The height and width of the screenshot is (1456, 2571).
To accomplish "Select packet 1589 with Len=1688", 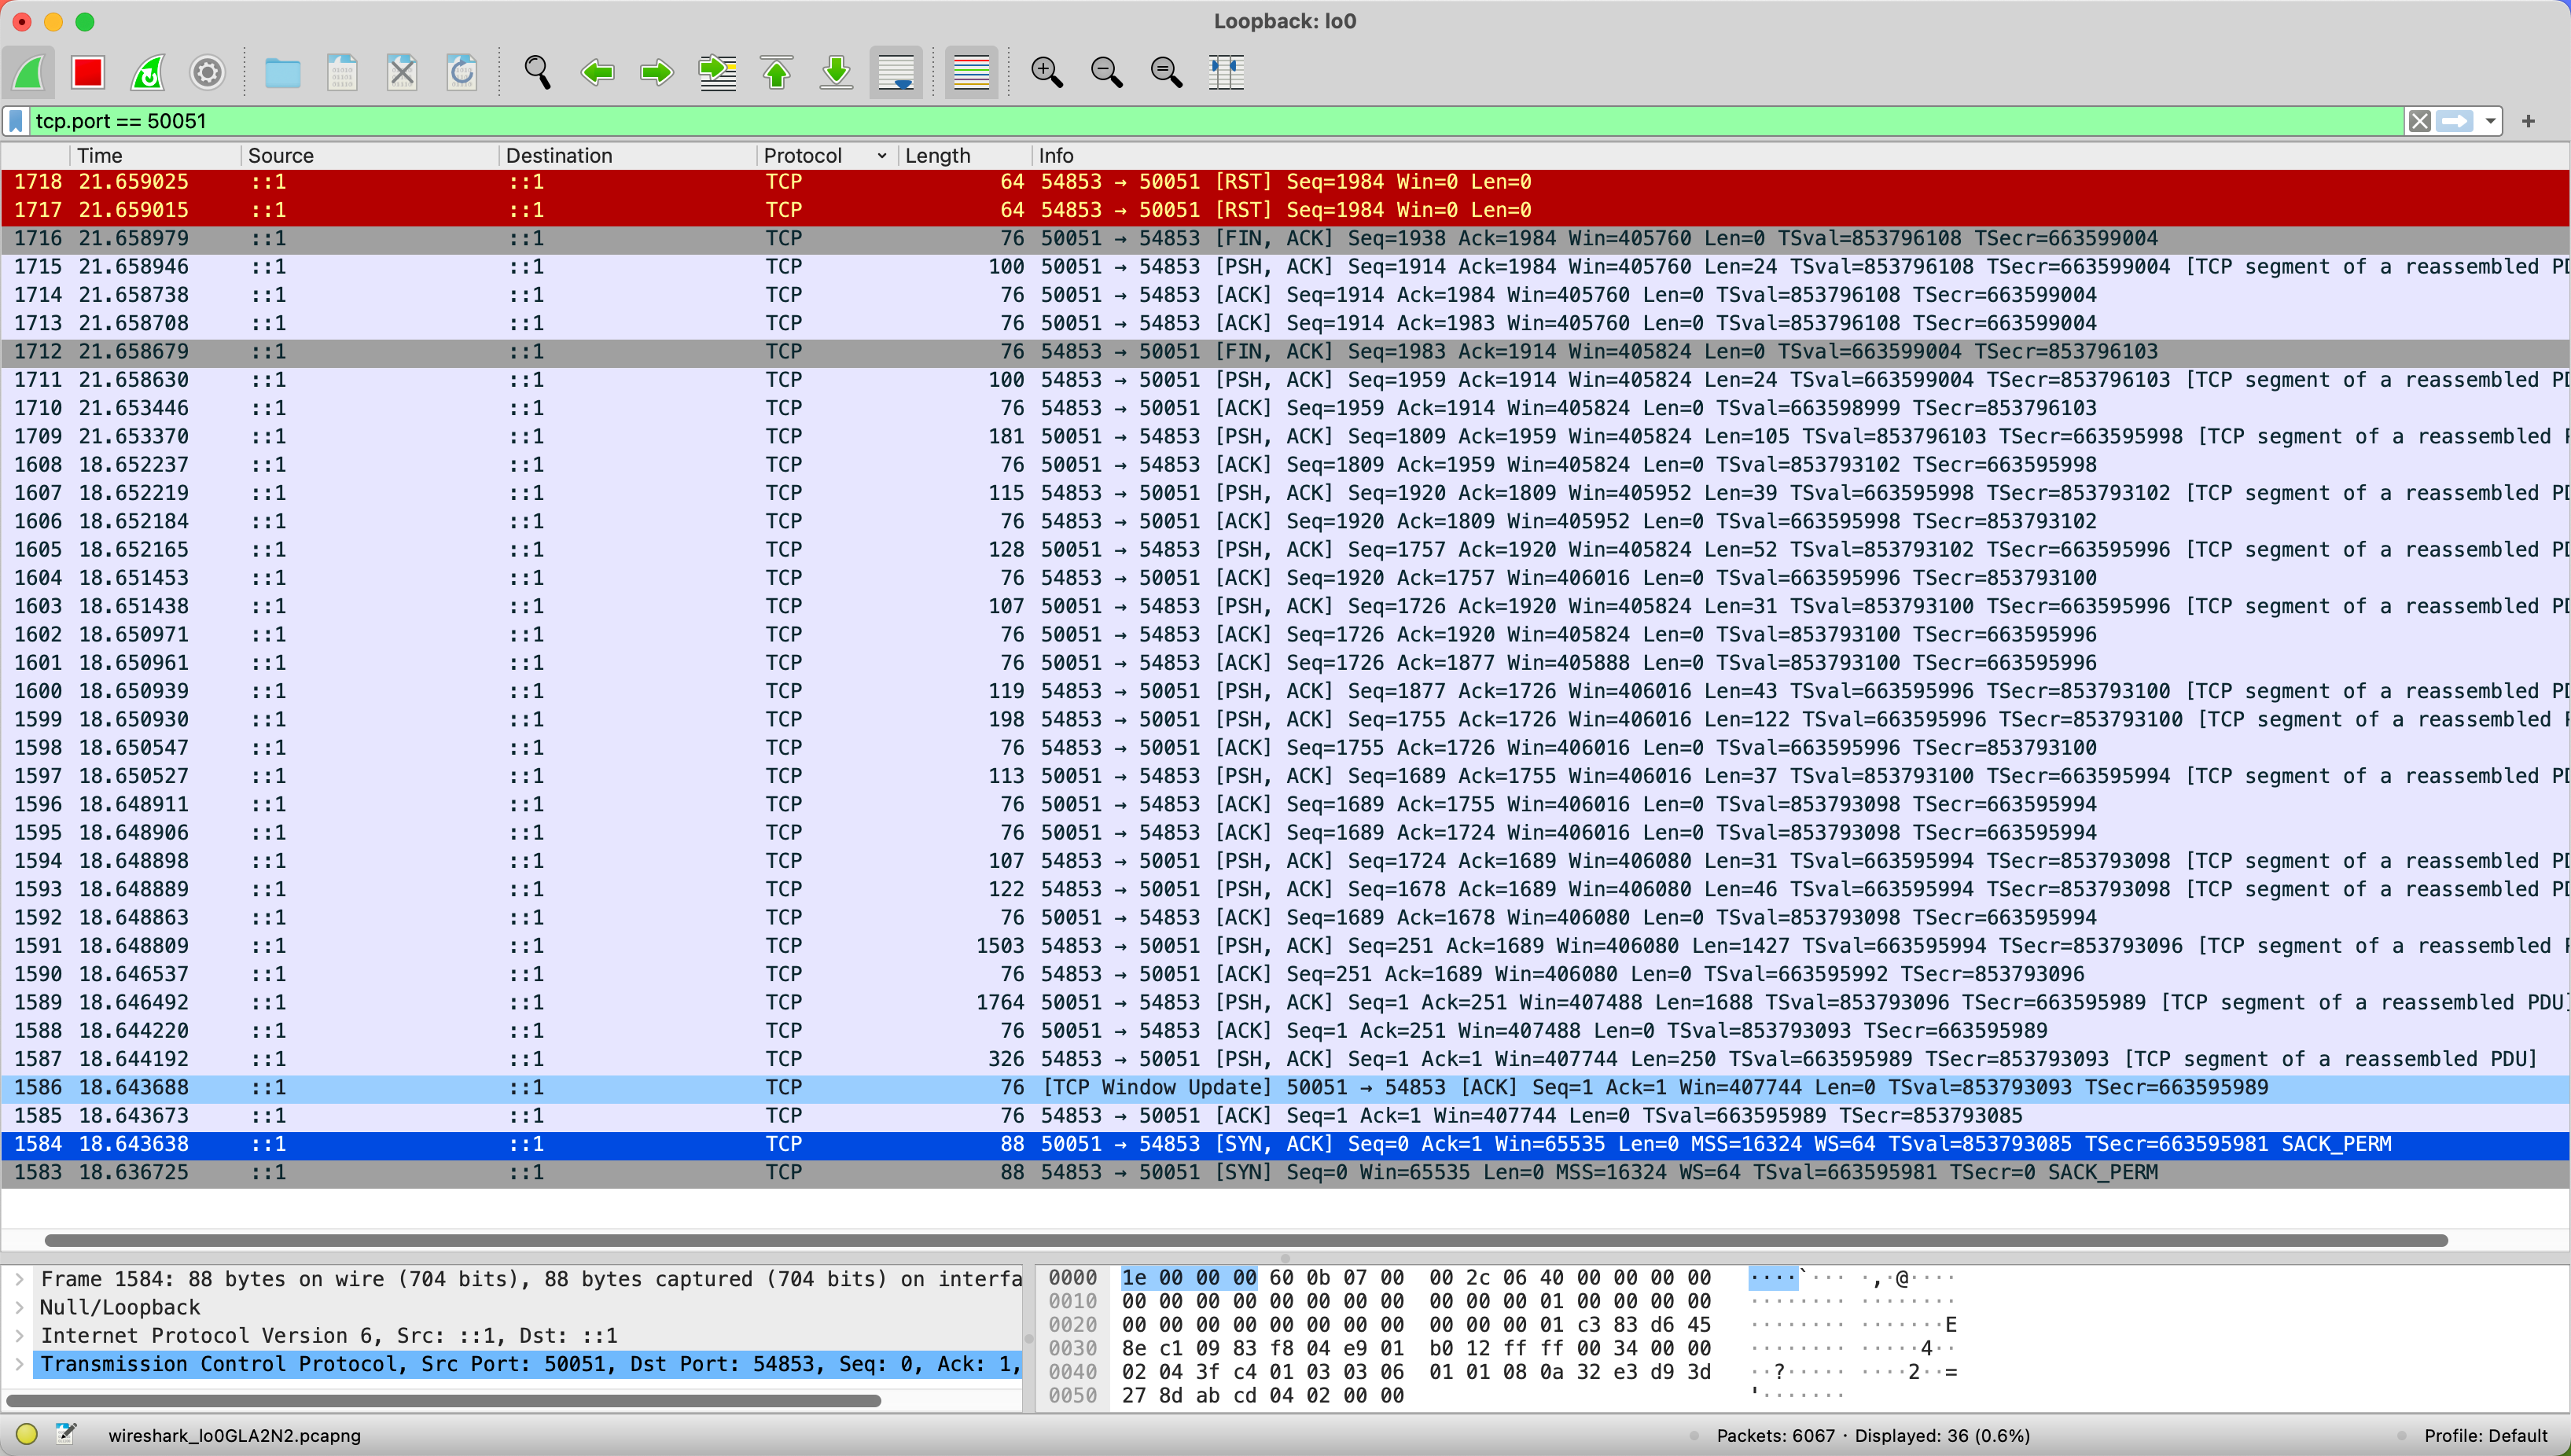I will coord(1285,1003).
